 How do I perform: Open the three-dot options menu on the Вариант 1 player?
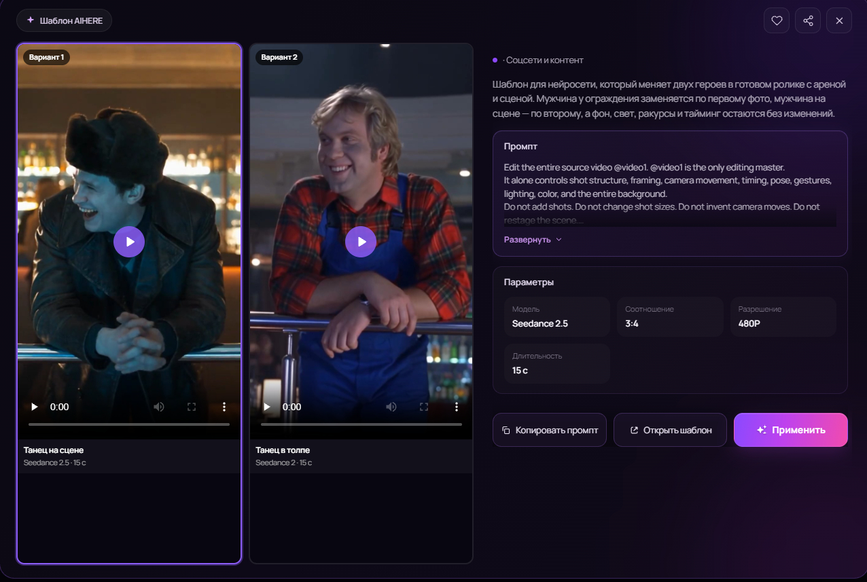coord(224,407)
